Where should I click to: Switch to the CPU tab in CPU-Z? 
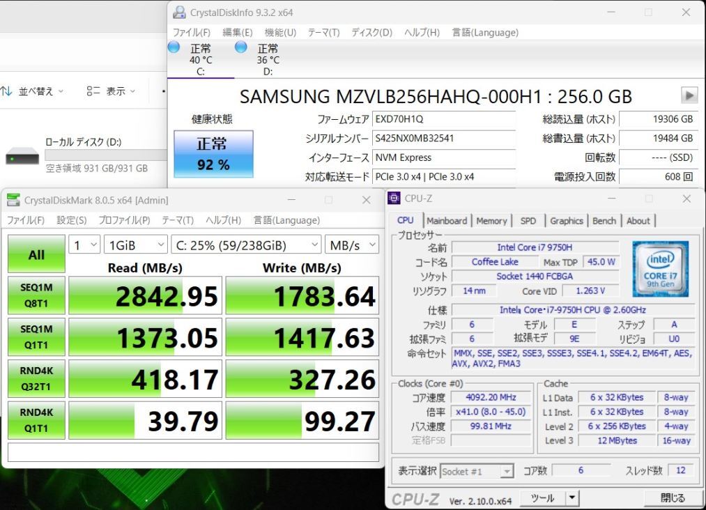click(x=405, y=220)
